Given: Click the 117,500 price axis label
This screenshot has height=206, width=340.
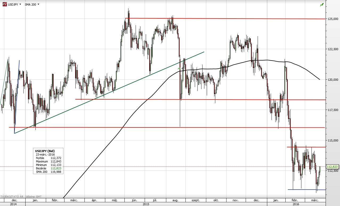Looking at the screenshot, I should [x=333, y=110].
